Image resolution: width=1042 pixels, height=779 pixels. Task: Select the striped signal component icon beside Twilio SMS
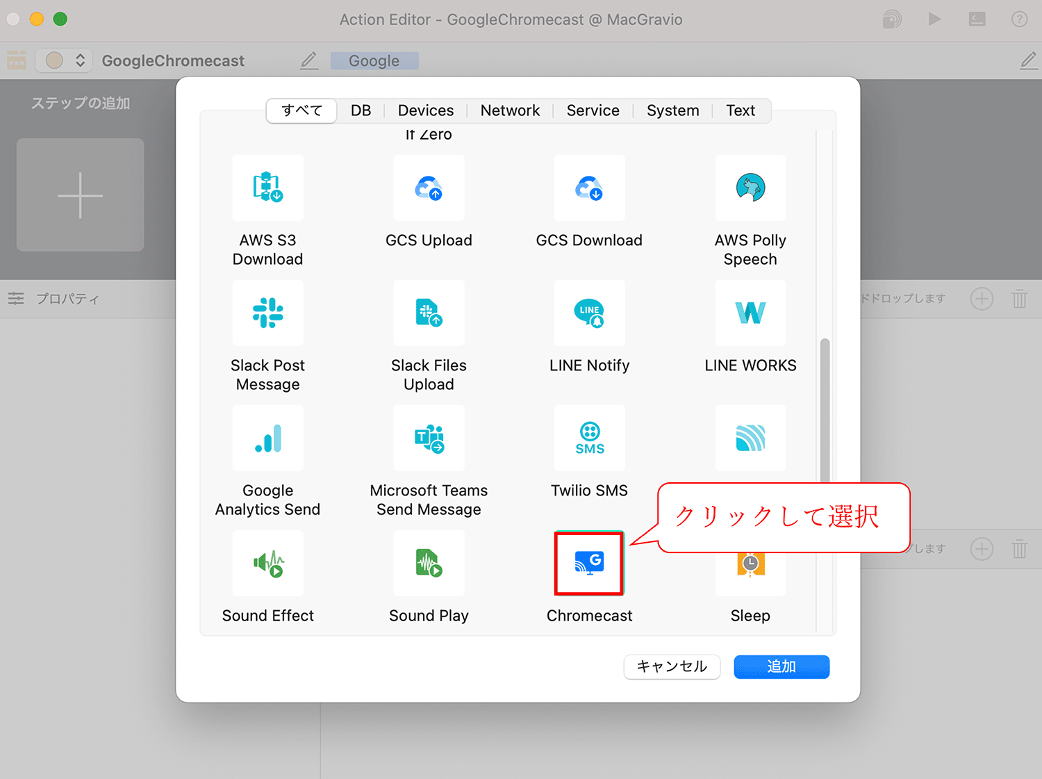pyautogui.click(x=750, y=438)
